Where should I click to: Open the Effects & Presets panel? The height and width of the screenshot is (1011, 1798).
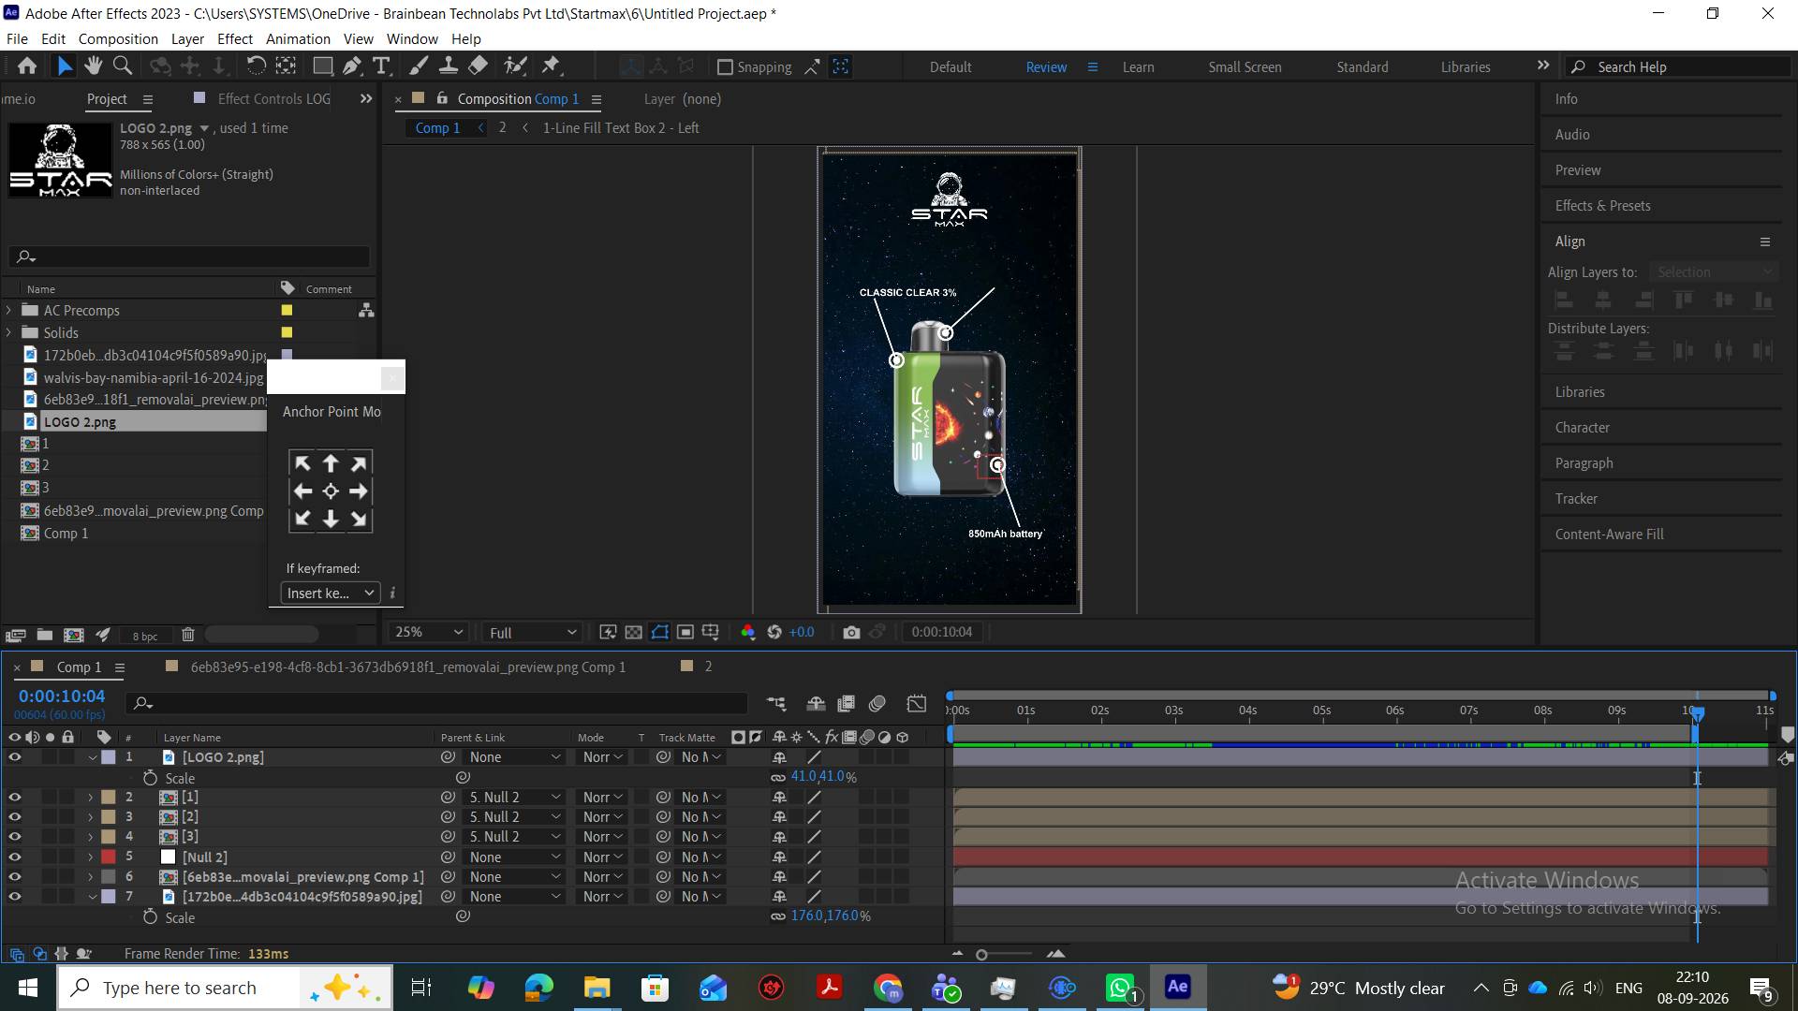(1602, 206)
